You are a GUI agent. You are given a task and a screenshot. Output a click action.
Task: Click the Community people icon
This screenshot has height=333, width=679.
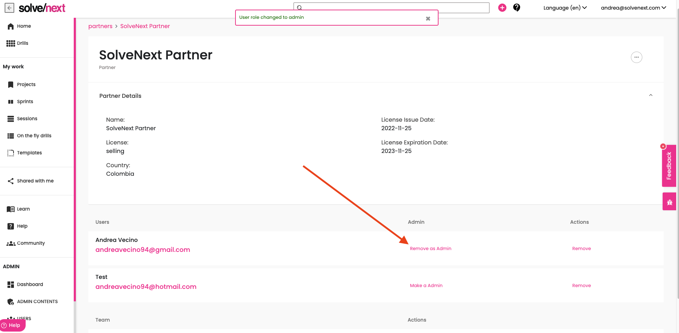point(11,244)
